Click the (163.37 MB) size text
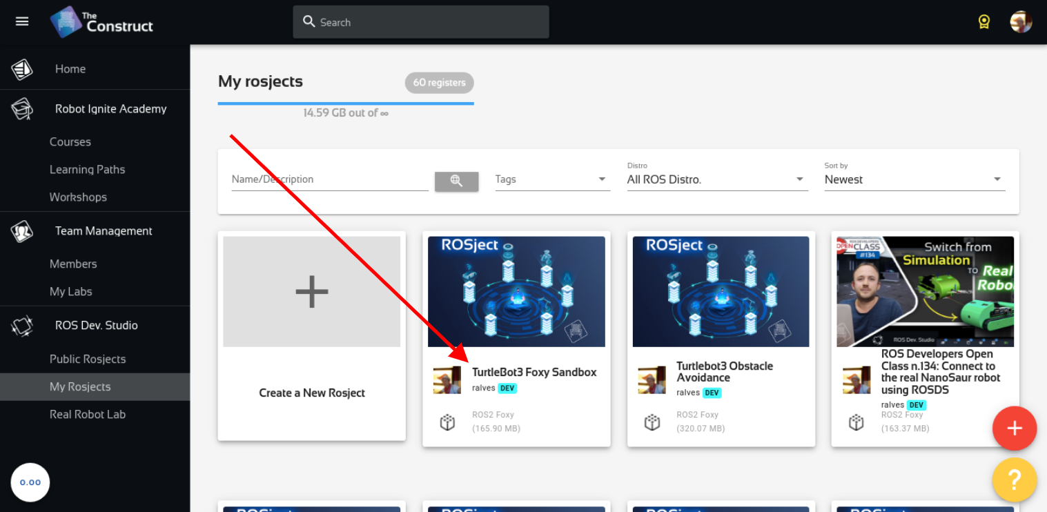The image size is (1047, 512). pos(906,429)
